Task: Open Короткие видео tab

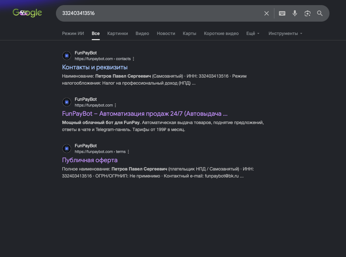Action: (x=221, y=33)
